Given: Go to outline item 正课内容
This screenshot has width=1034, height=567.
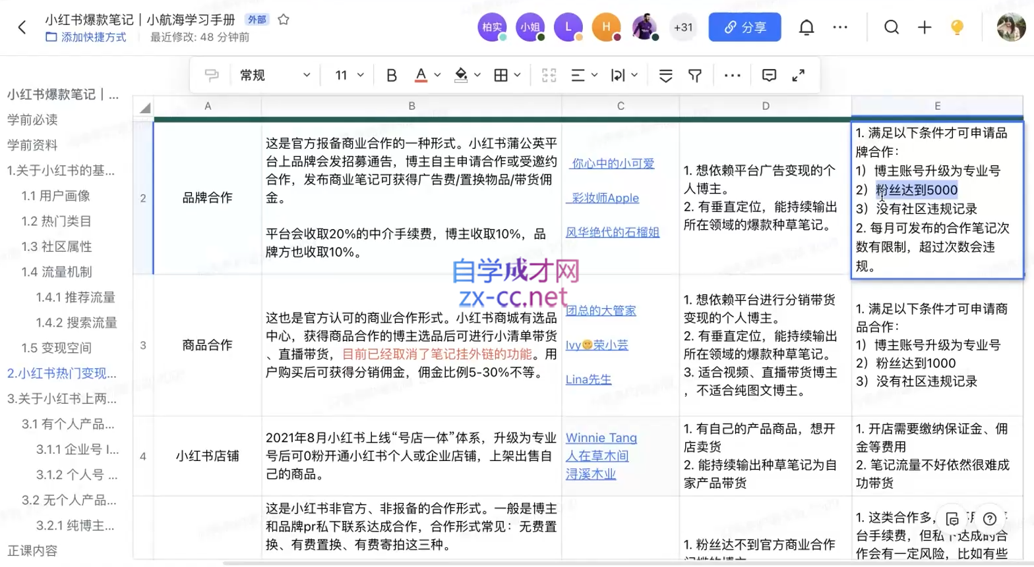Looking at the screenshot, I should [32, 551].
